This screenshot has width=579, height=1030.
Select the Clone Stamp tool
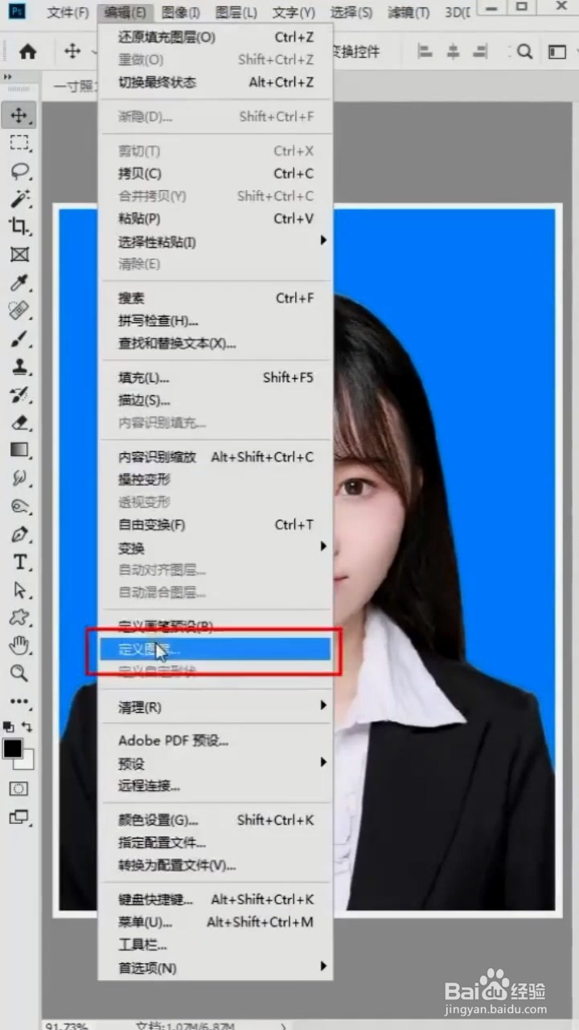pos(19,366)
